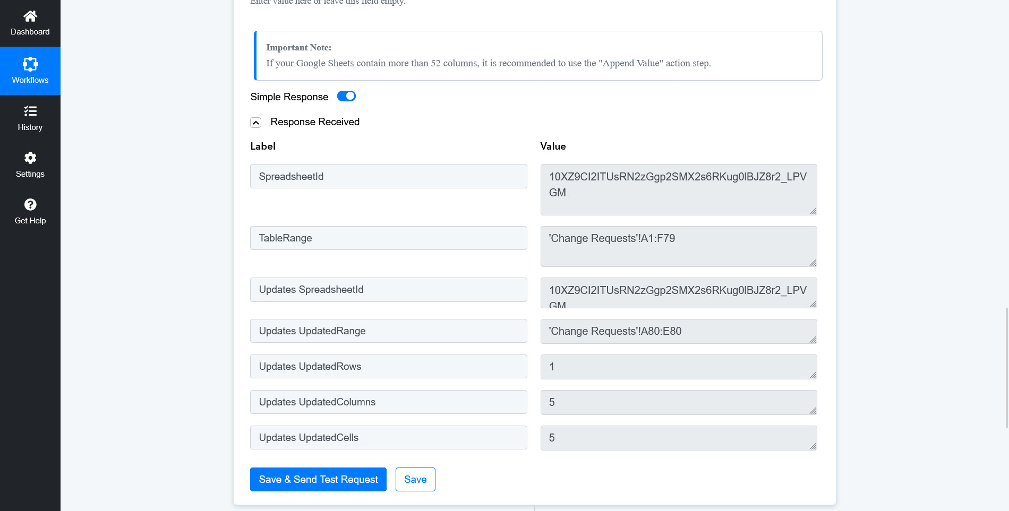Open the Dashboard home icon
The height and width of the screenshot is (511, 1009).
(30, 16)
